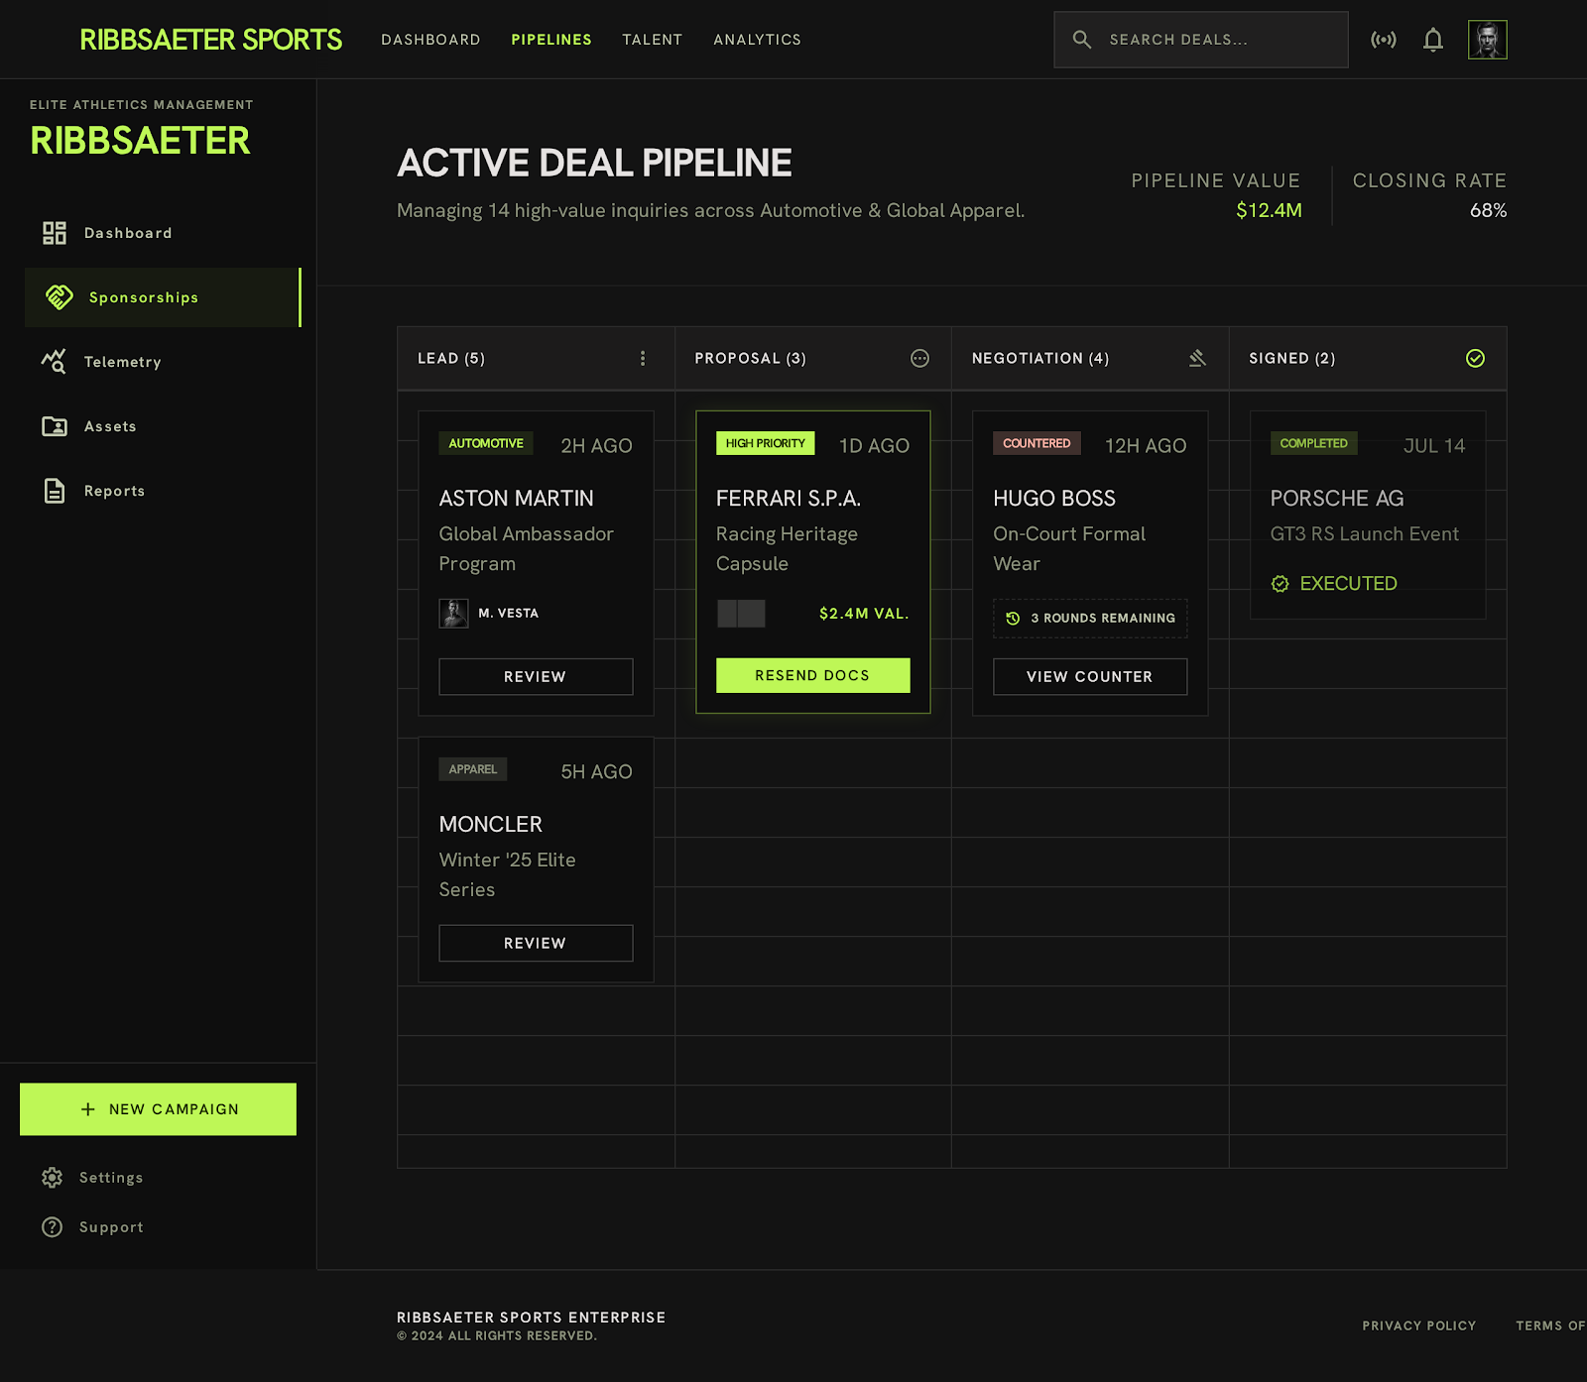Click Proposal column pending icon
The height and width of the screenshot is (1382, 1587).
coord(920,358)
